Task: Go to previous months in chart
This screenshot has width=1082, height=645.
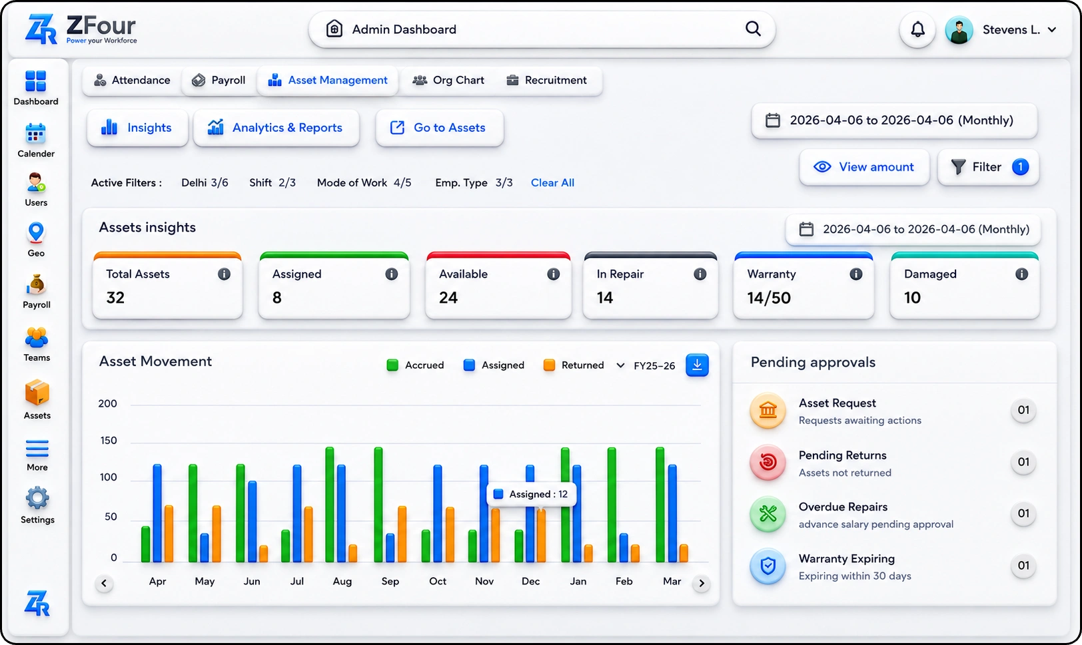Action: click(x=104, y=584)
